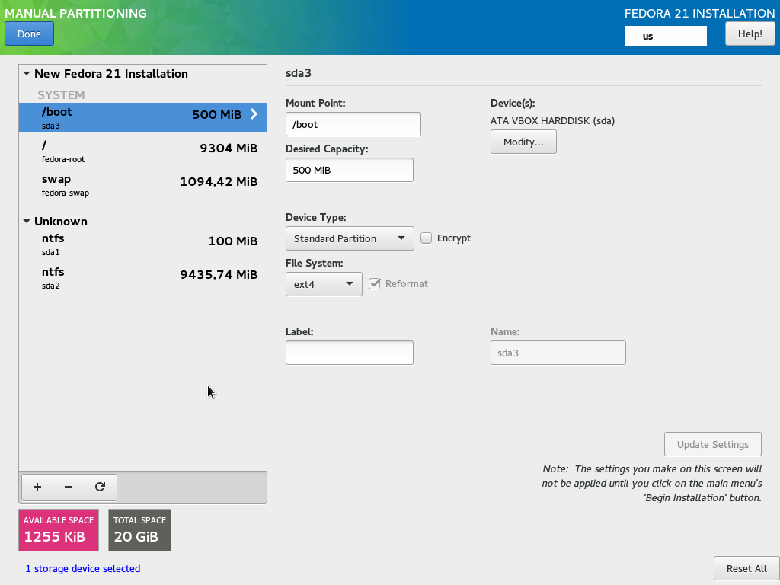
Task: Select the ntfs sda2 partition row
Action: [142, 278]
